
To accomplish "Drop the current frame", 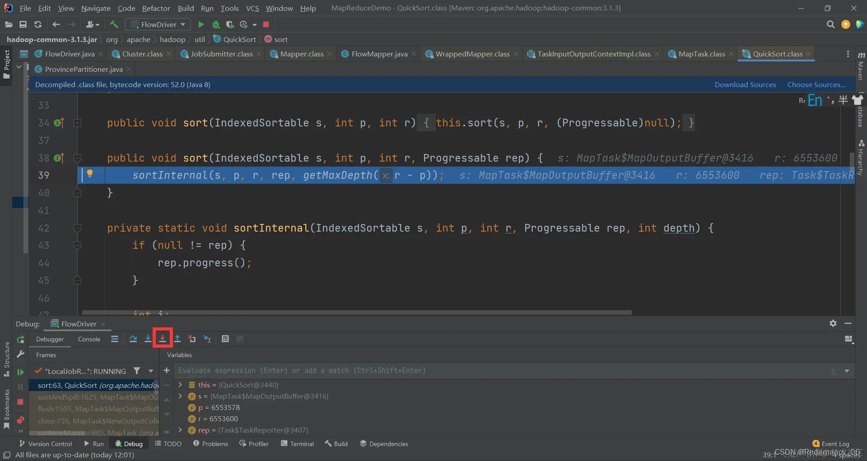I will click(x=192, y=339).
